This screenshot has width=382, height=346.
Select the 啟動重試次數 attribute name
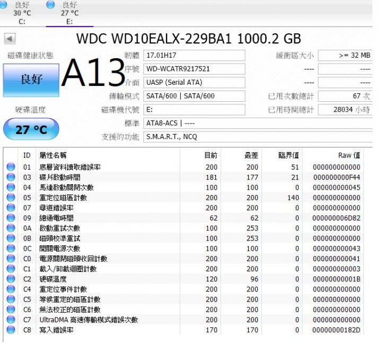[59, 228]
